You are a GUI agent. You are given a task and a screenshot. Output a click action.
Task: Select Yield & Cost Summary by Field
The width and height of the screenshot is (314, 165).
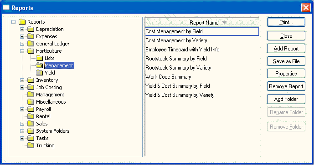pos(202,86)
